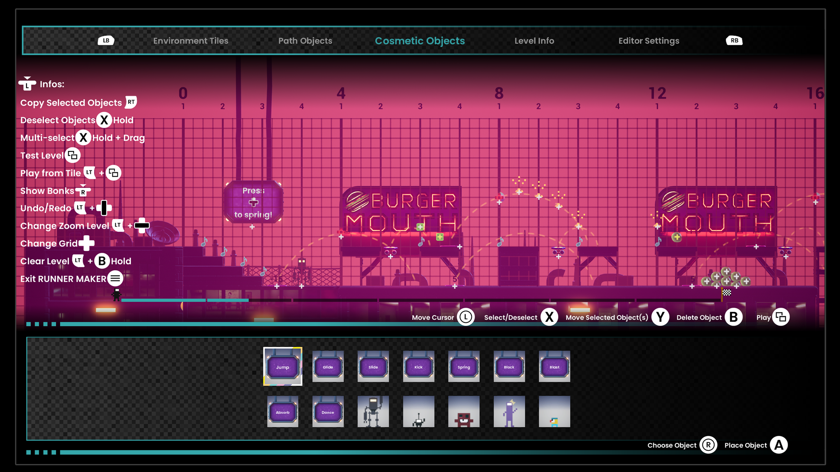This screenshot has height=472, width=840.
Task: Open Editor Settings tab
Action: coord(649,41)
